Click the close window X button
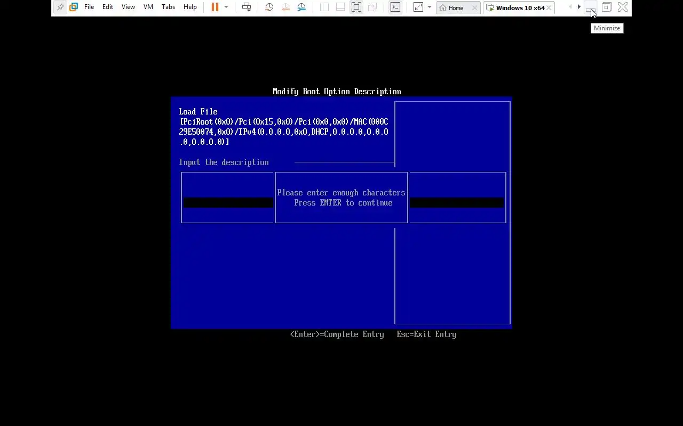 [623, 7]
